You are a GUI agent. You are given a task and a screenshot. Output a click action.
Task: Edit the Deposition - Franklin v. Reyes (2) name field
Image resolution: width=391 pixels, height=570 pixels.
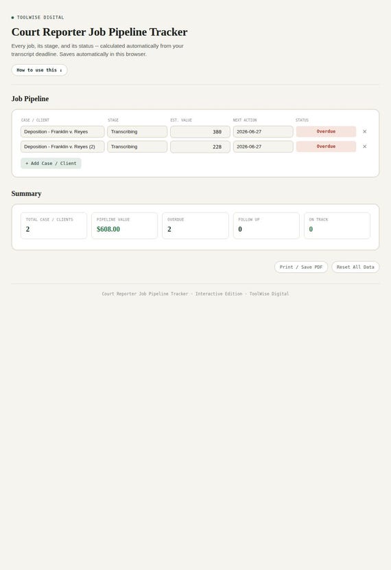(62, 146)
